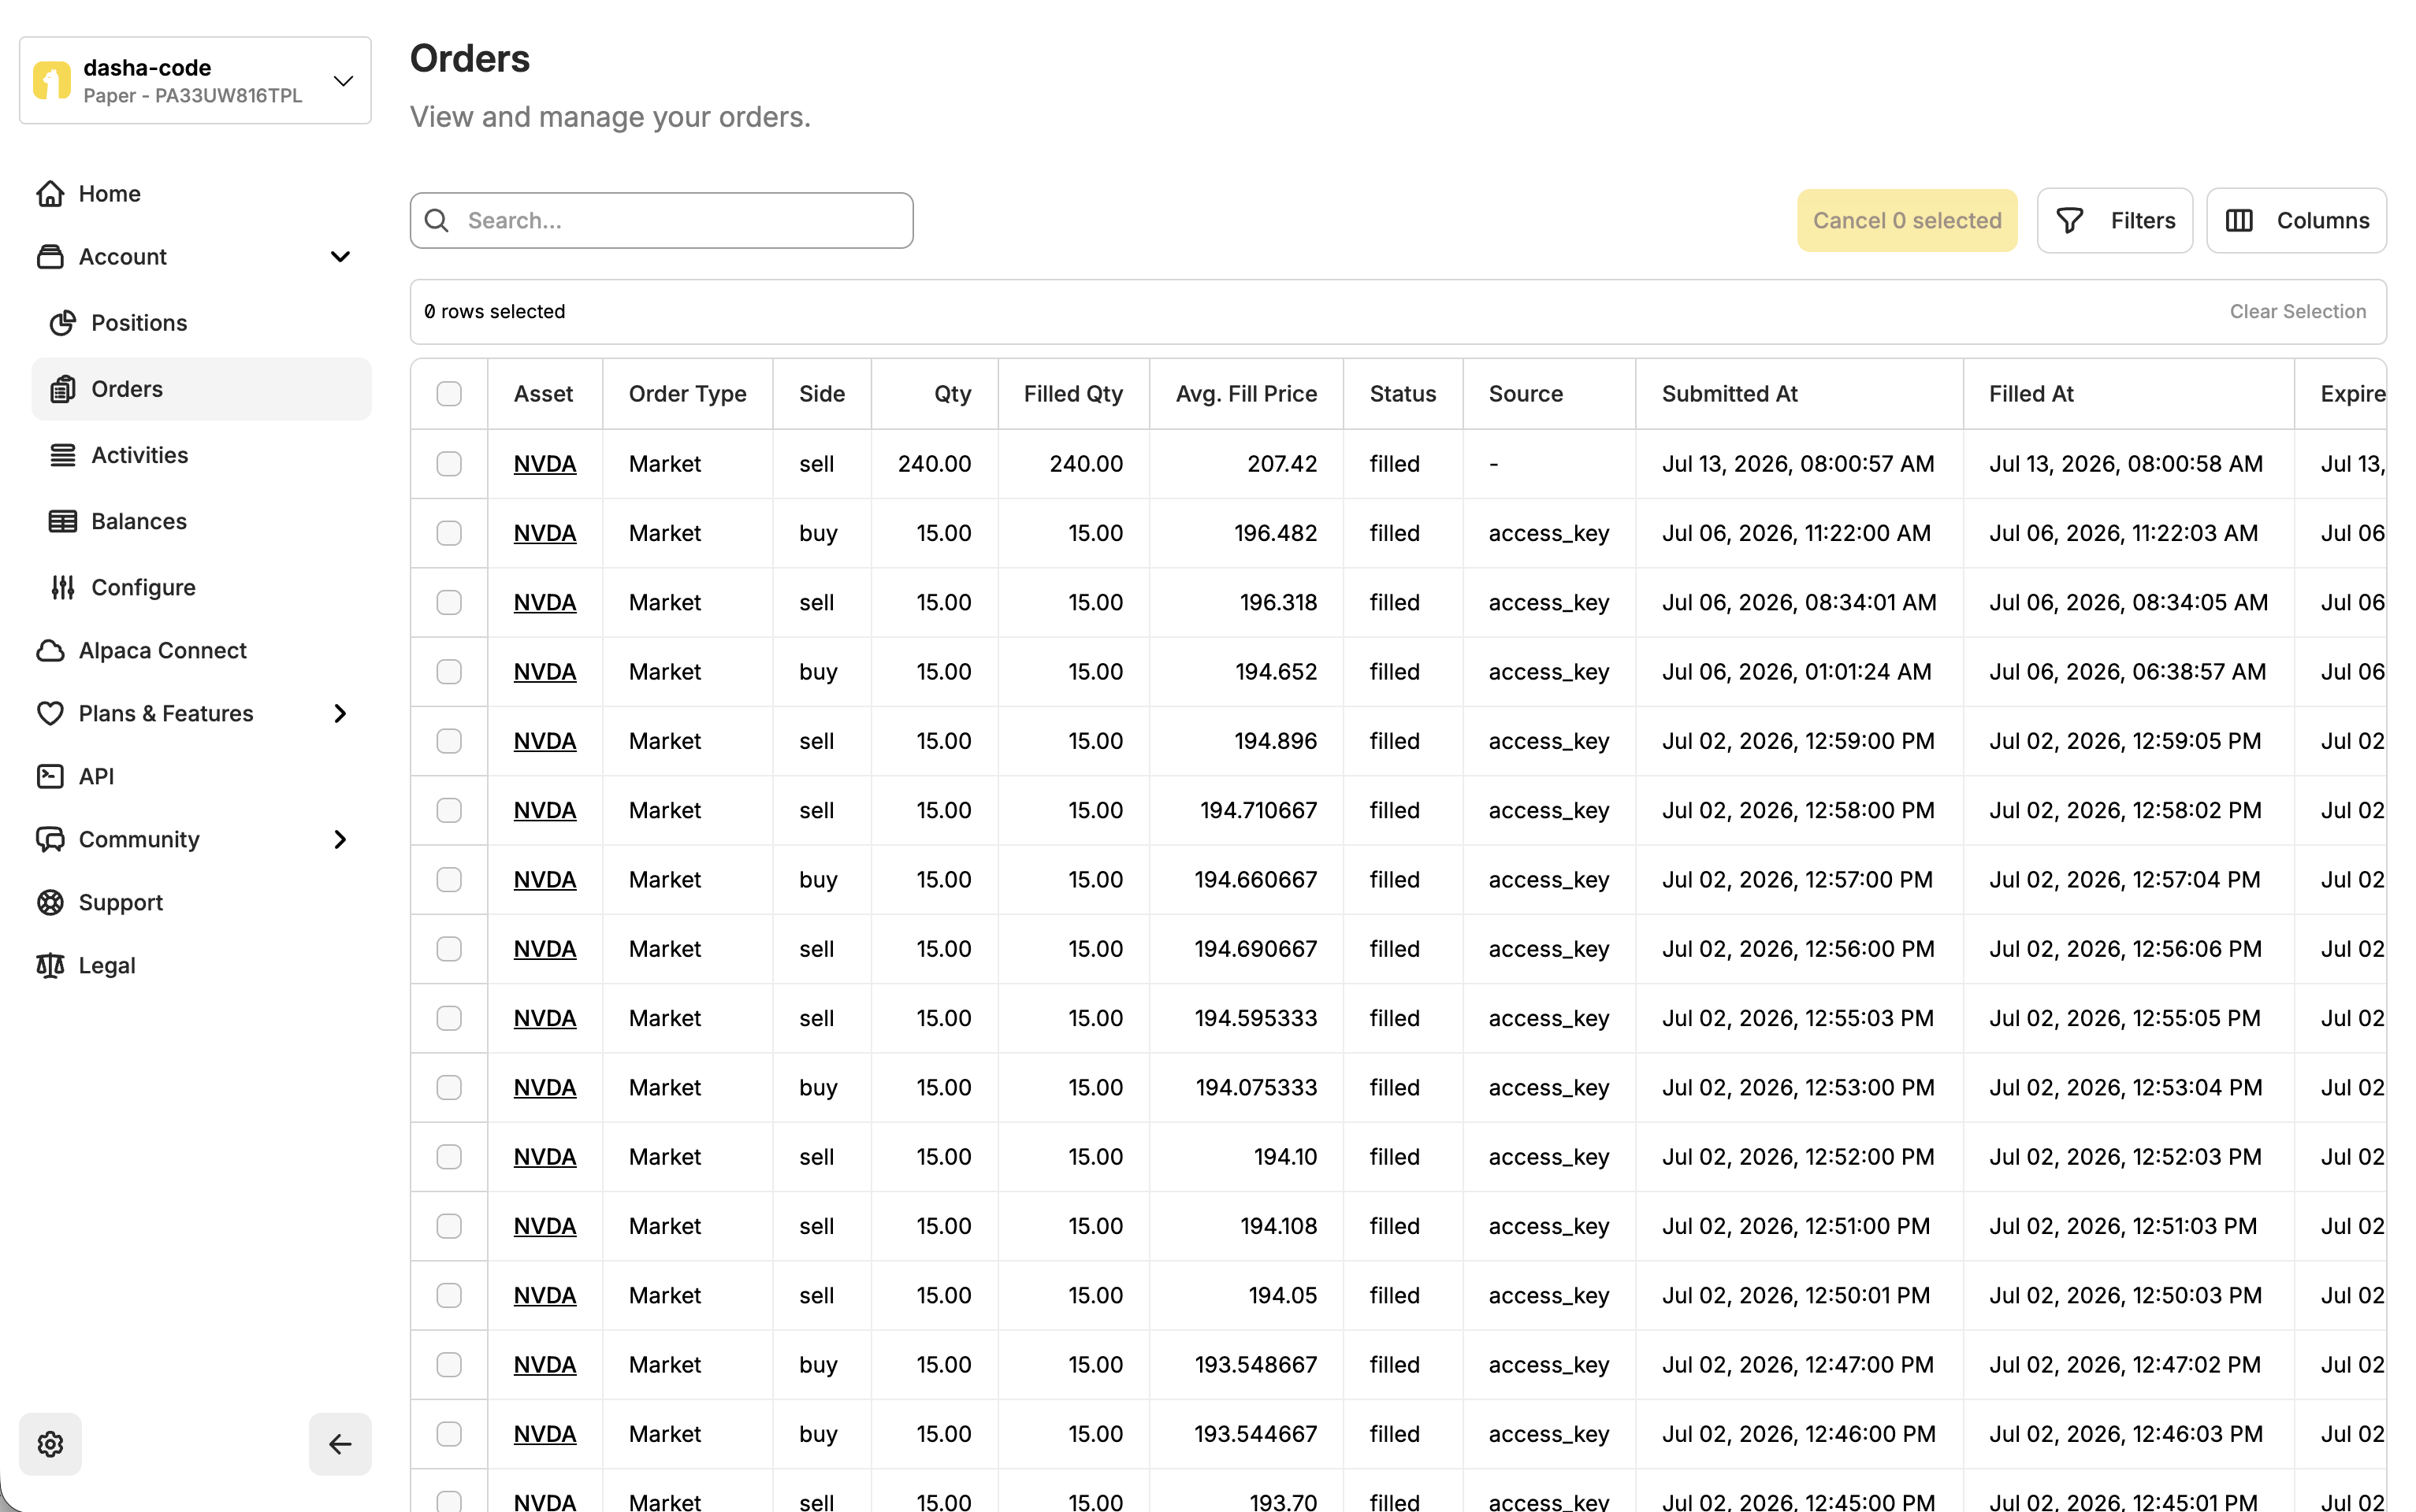Image resolution: width=2416 pixels, height=1512 pixels.
Task: Click the Home house icon
Action: tap(50, 194)
